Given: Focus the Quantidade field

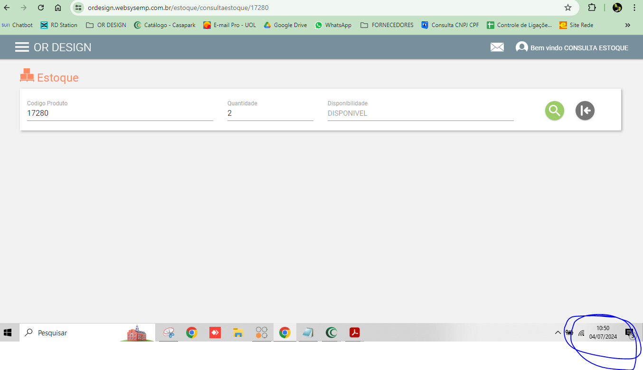Looking at the screenshot, I should 270,113.
